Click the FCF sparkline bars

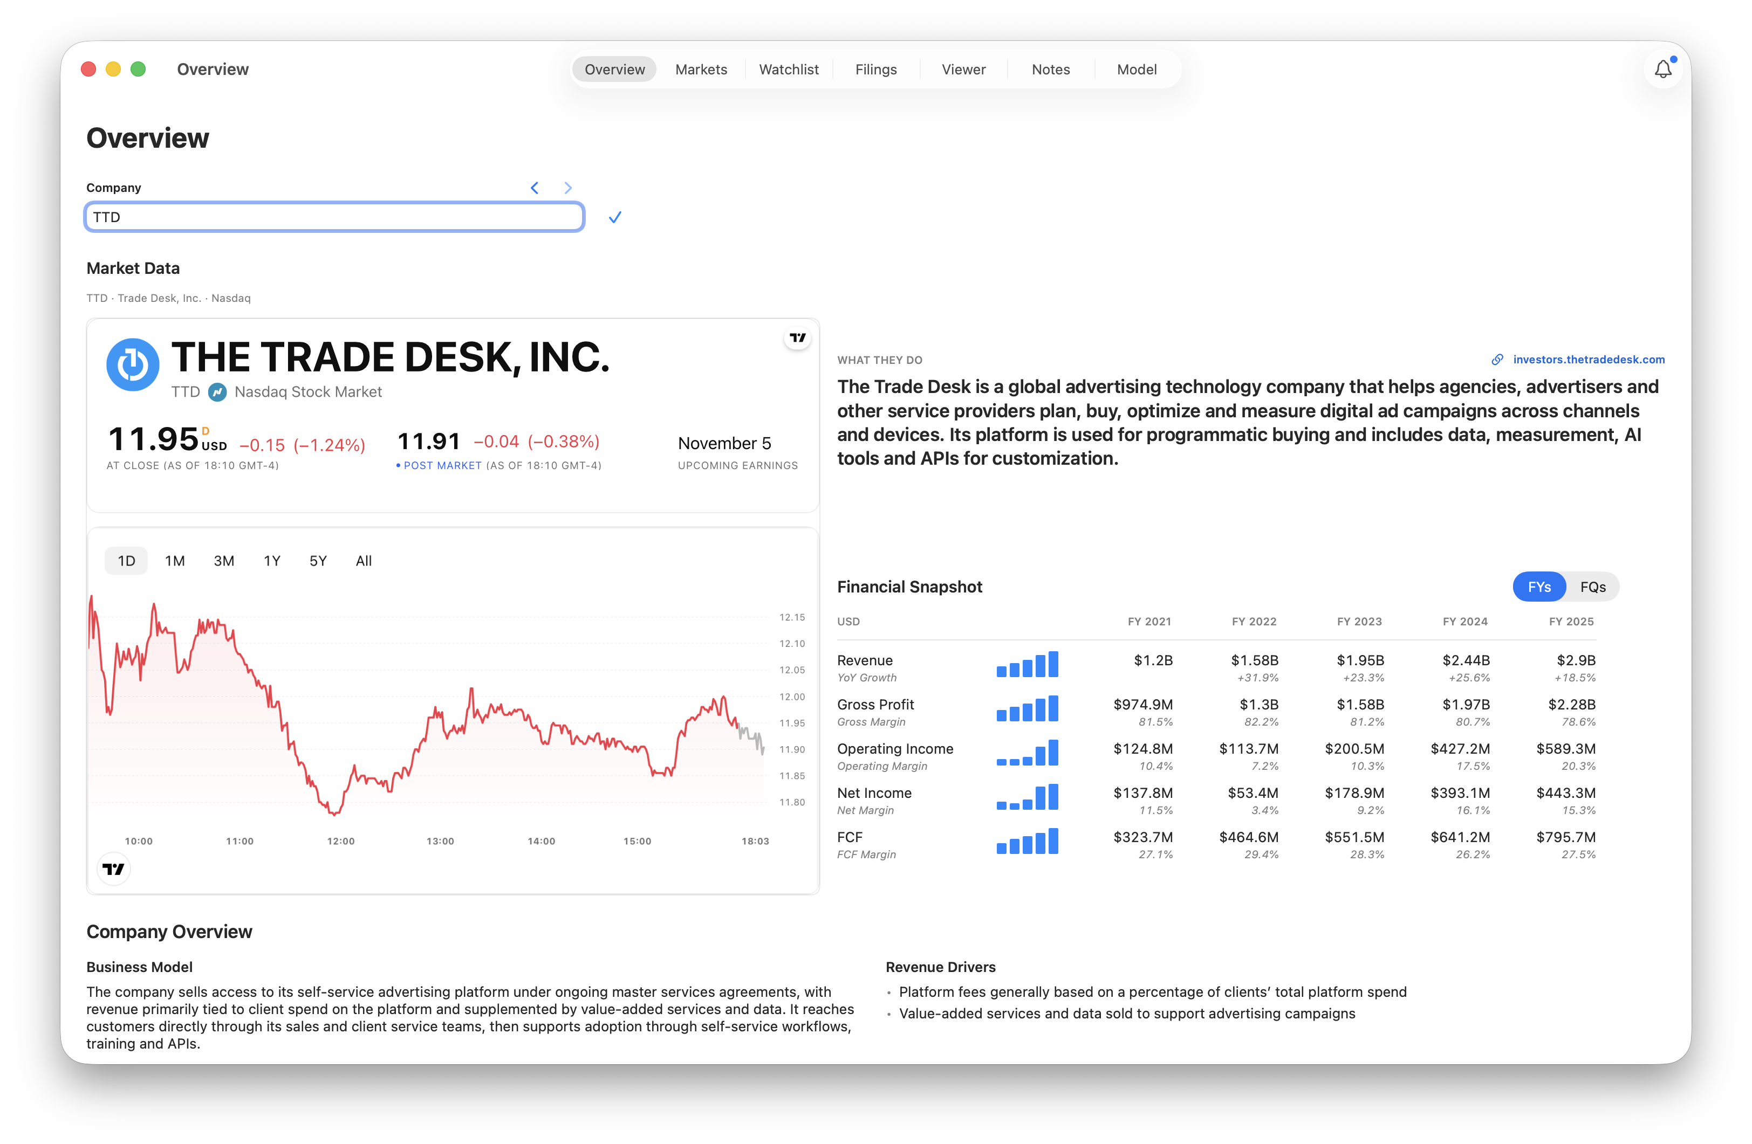1027,841
